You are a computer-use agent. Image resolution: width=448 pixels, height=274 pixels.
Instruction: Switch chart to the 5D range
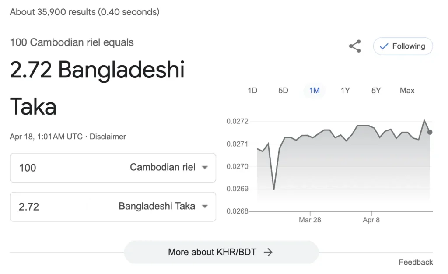pos(283,91)
